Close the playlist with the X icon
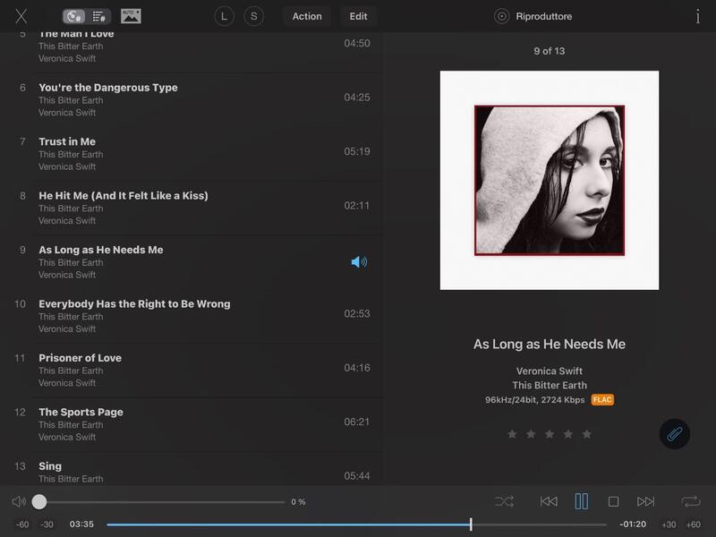The width and height of the screenshot is (716, 537). 21,16
